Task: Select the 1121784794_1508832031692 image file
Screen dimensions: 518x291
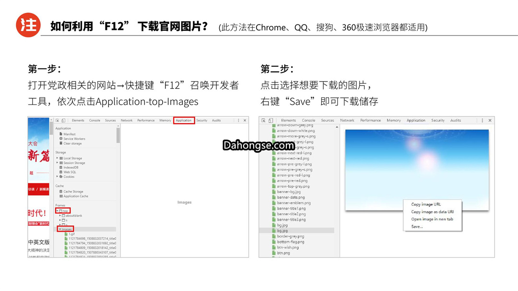Action: click(x=92, y=243)
